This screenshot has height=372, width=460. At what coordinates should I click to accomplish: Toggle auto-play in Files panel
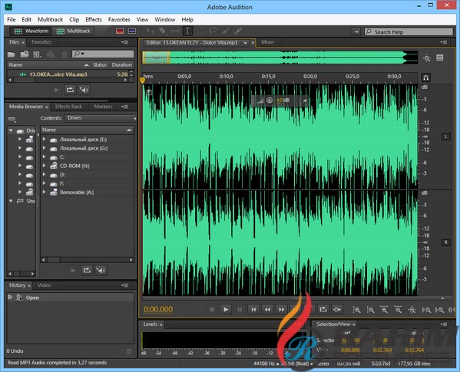coord(84,90)
